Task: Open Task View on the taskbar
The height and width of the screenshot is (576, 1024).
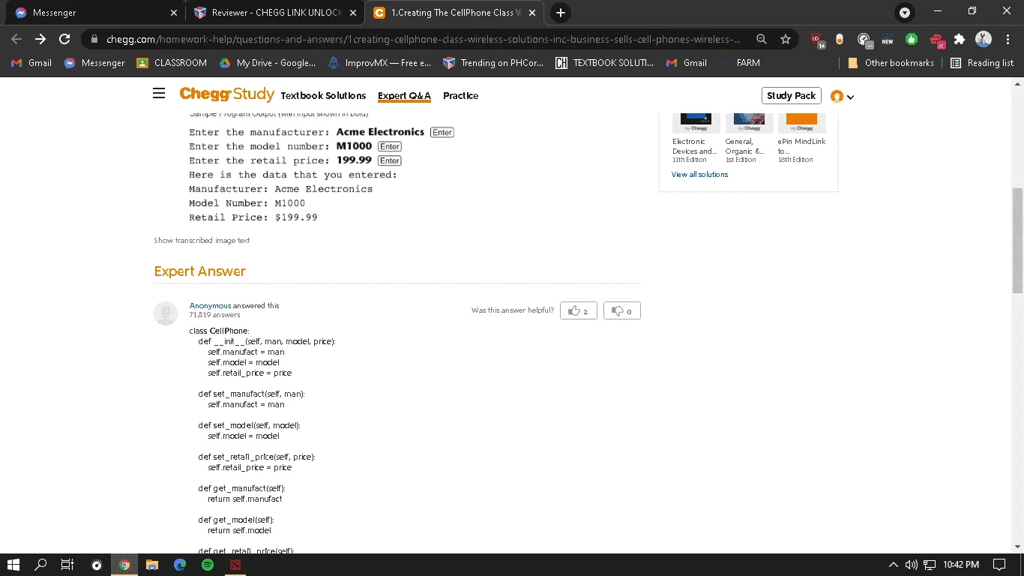Action: coord(67,565)
